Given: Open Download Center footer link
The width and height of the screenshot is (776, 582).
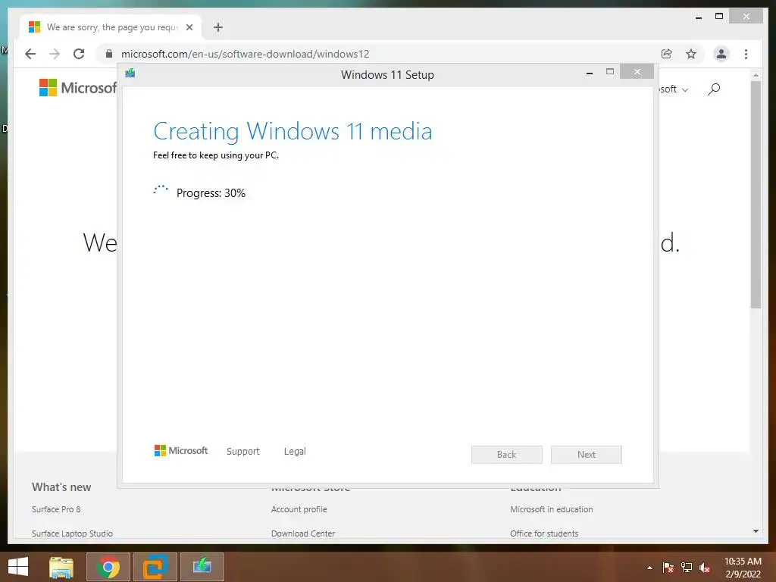Looking at the screenshot, I should point(303,533).
